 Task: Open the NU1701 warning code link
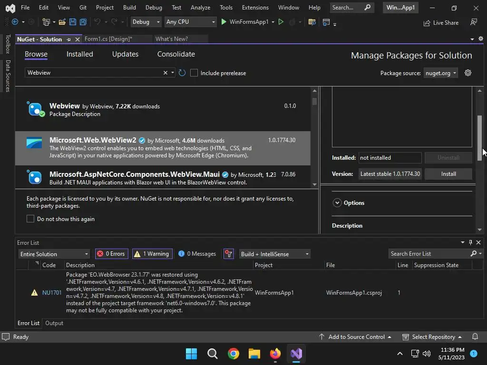(51, 292)
